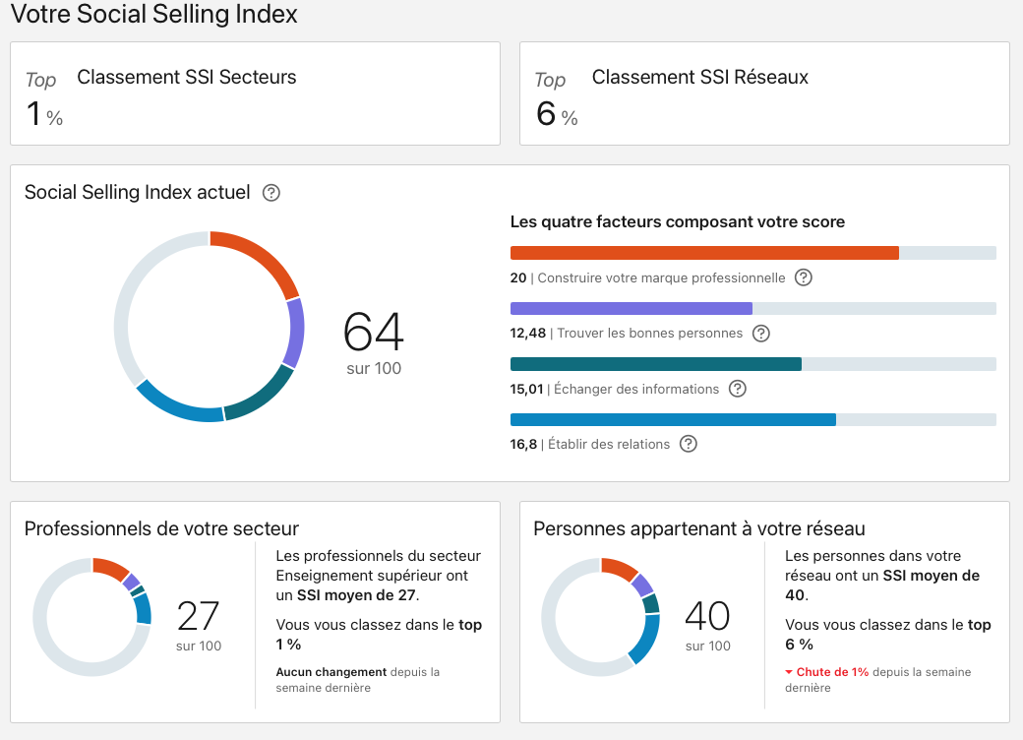Click orange segment of the main SSI donut
Screen dimensions: 1023x740
pyautogui.click(x=261, y=257)
